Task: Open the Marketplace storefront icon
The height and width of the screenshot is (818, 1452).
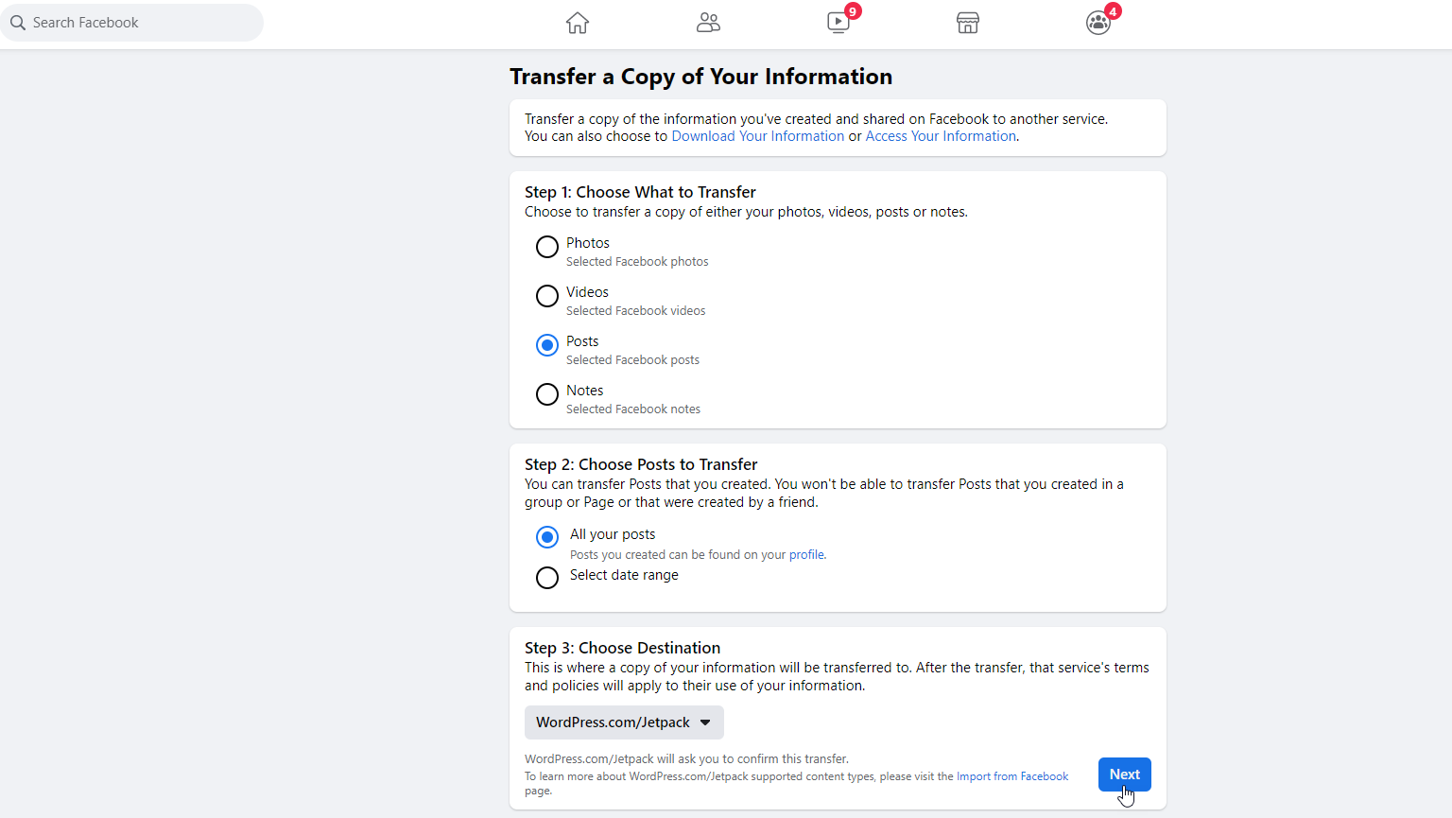Action: pos(968,23)
